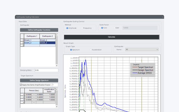The height and width of the screenshot is (112, 179).
Task: Click period end 0.0800 in row 1
Action: pos(40,95)
